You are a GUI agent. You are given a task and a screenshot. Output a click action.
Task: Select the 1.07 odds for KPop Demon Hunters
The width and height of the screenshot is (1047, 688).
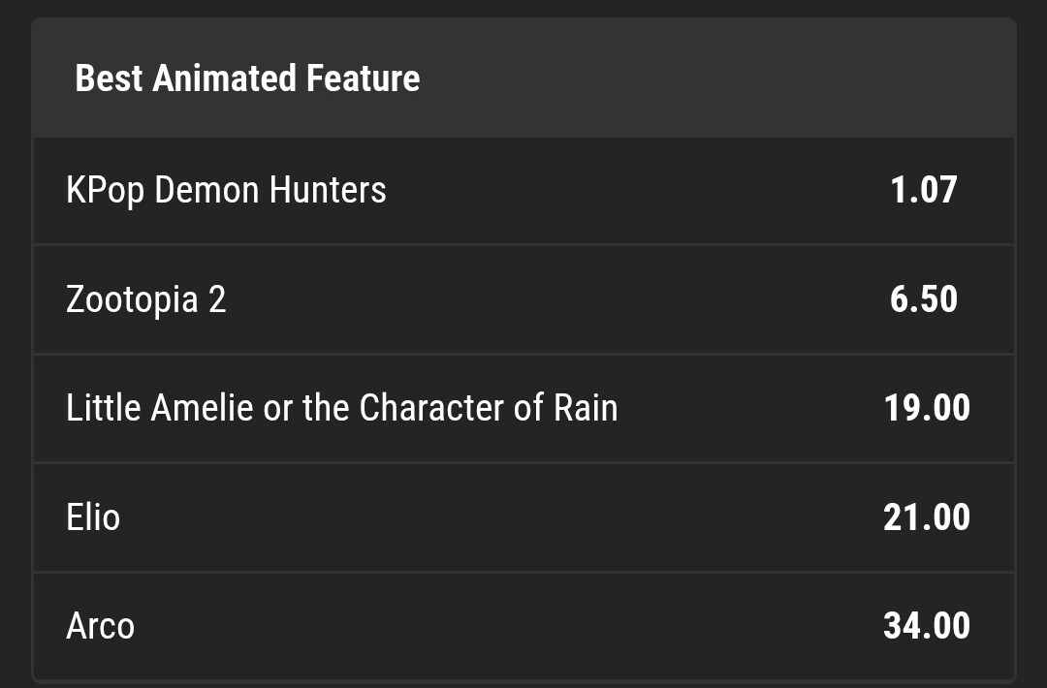[924, 190]
